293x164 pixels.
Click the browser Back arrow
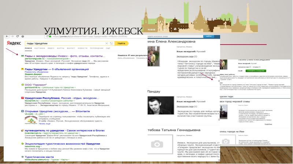point(7,36)
